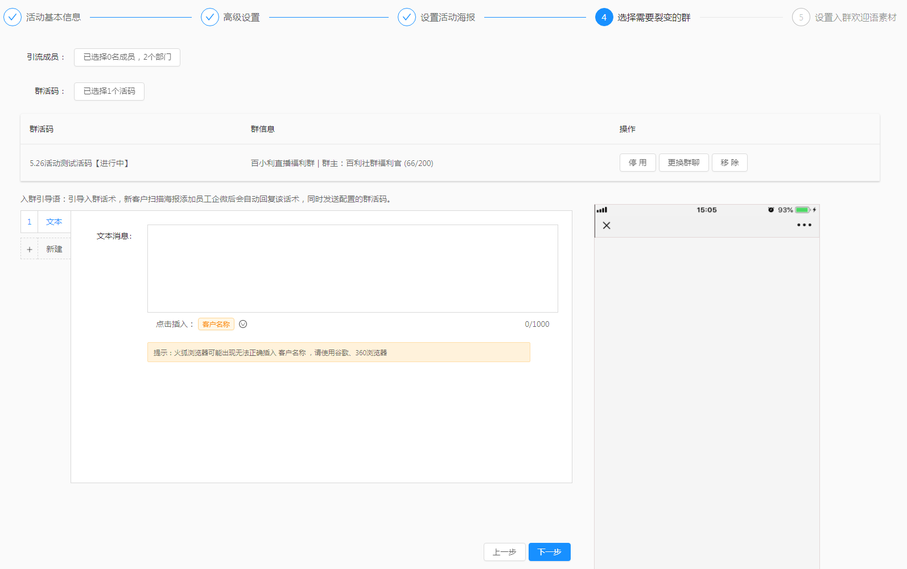
Task: Click the 停用 button
Action: [x=637, y=163]
